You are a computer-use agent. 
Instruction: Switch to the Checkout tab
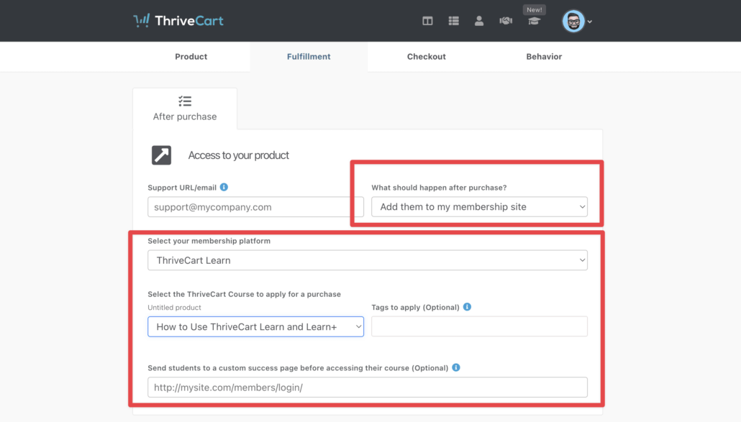[427, 57]
